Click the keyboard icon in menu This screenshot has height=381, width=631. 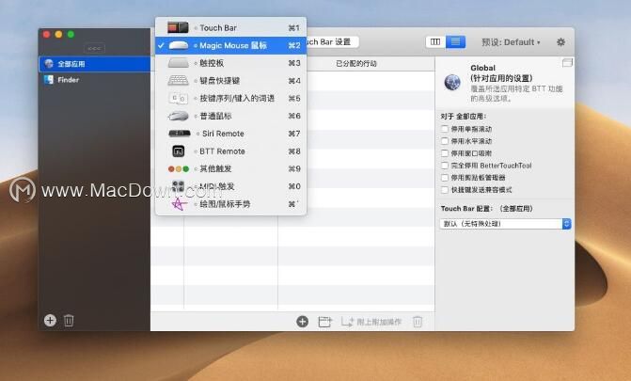[x=178, y=81]
